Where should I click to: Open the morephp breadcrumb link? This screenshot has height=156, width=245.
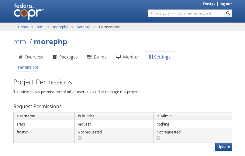point(60,27)
